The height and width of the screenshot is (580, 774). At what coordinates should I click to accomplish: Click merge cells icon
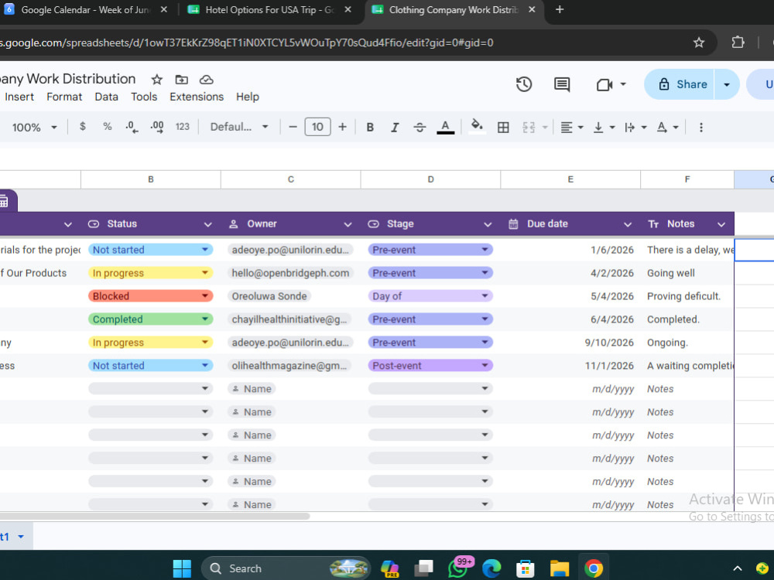[x=529, y=128]
